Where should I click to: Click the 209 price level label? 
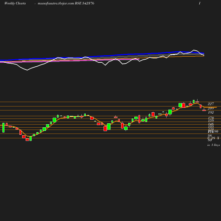click(211, 108)
